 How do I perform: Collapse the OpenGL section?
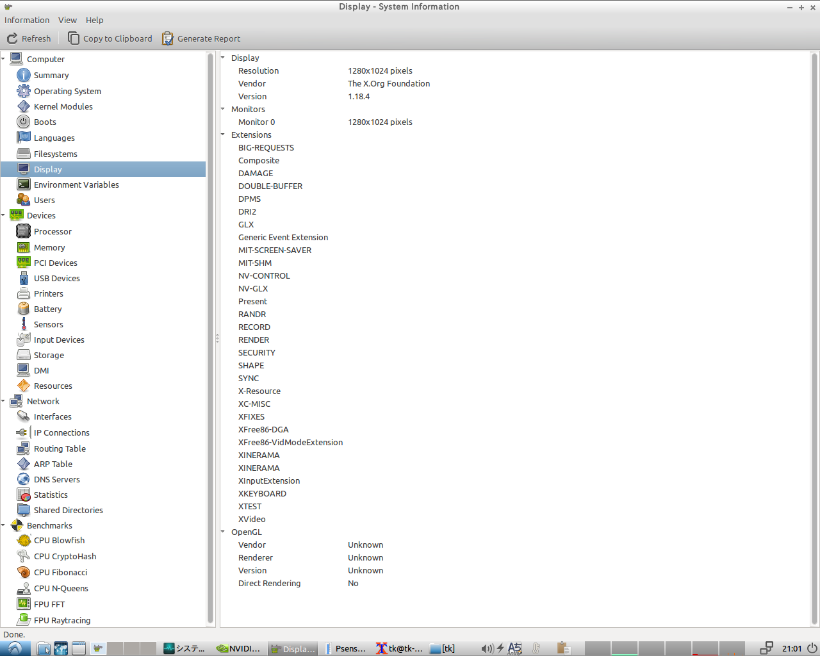[x=223, y=532]
